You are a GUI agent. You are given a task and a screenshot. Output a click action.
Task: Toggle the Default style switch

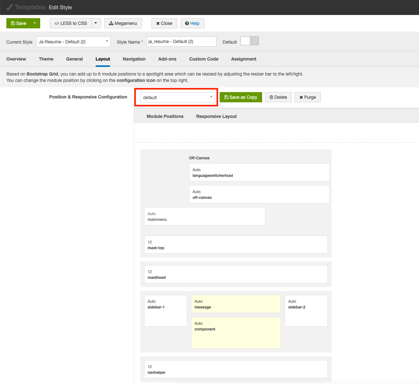pos(249,41)
